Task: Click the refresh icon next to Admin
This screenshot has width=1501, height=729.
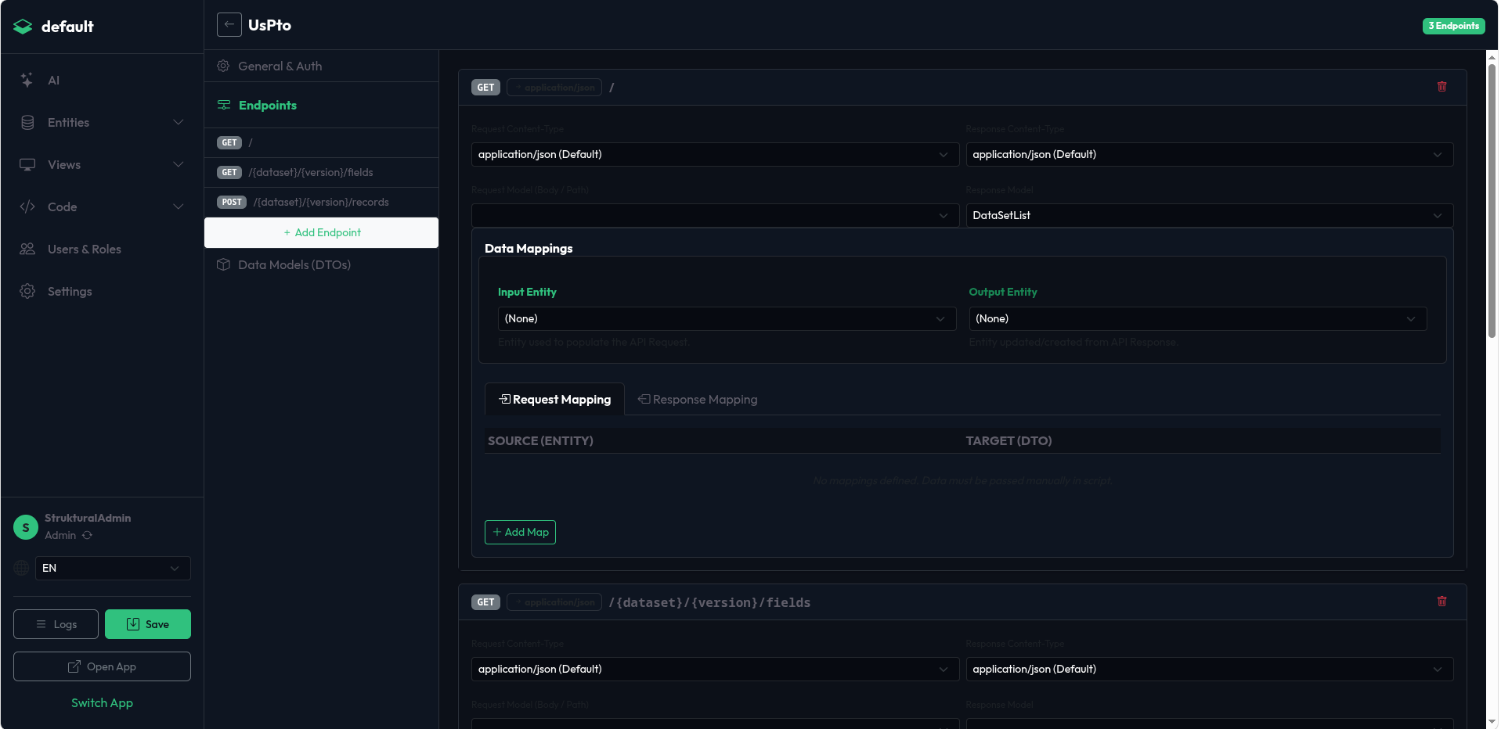Action: coord(88,535)
